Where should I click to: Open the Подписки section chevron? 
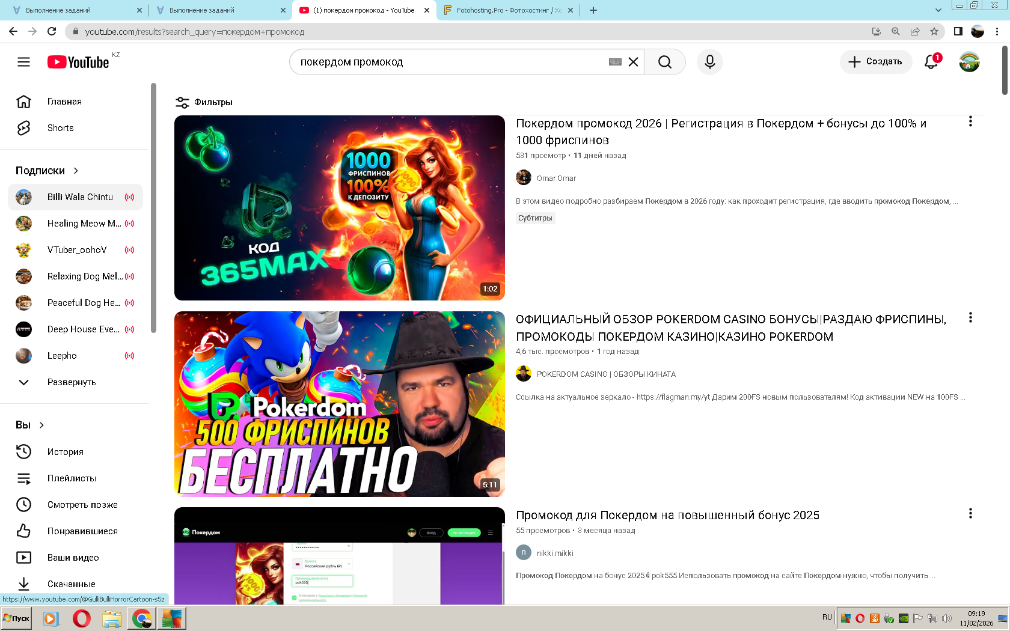point(76,171)
